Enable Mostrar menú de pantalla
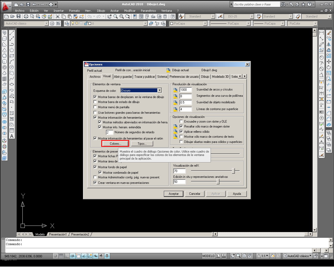Screen dimensions: 334x267 (95, 107)
